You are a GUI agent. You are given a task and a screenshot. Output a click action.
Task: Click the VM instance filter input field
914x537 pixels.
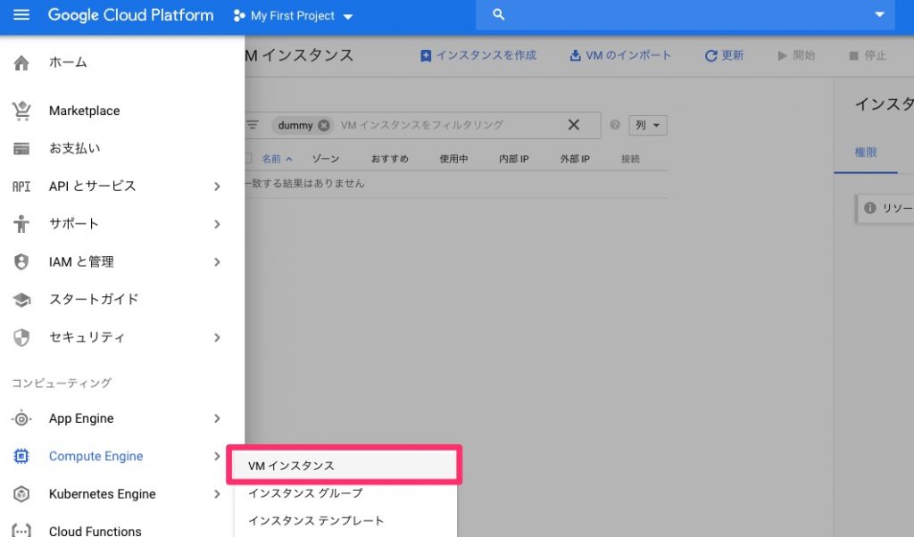tap(446, 125)
